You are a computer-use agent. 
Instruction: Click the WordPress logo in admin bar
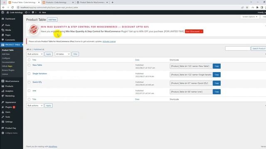[3, 12]
